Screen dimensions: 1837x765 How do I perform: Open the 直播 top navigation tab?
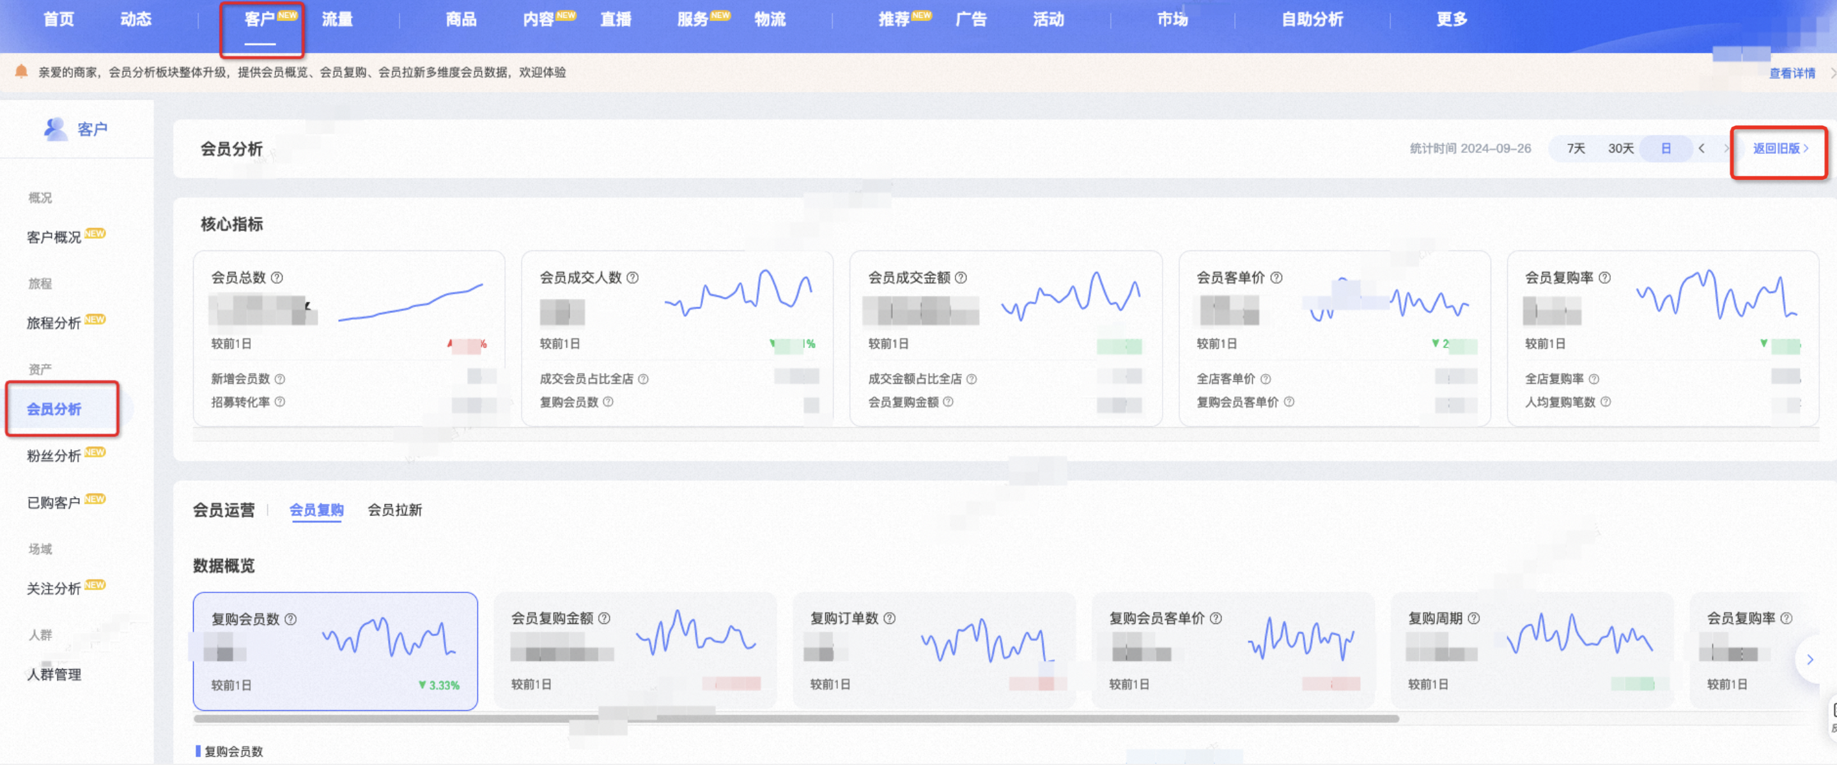pyautogui.click(x=616, y=19)
